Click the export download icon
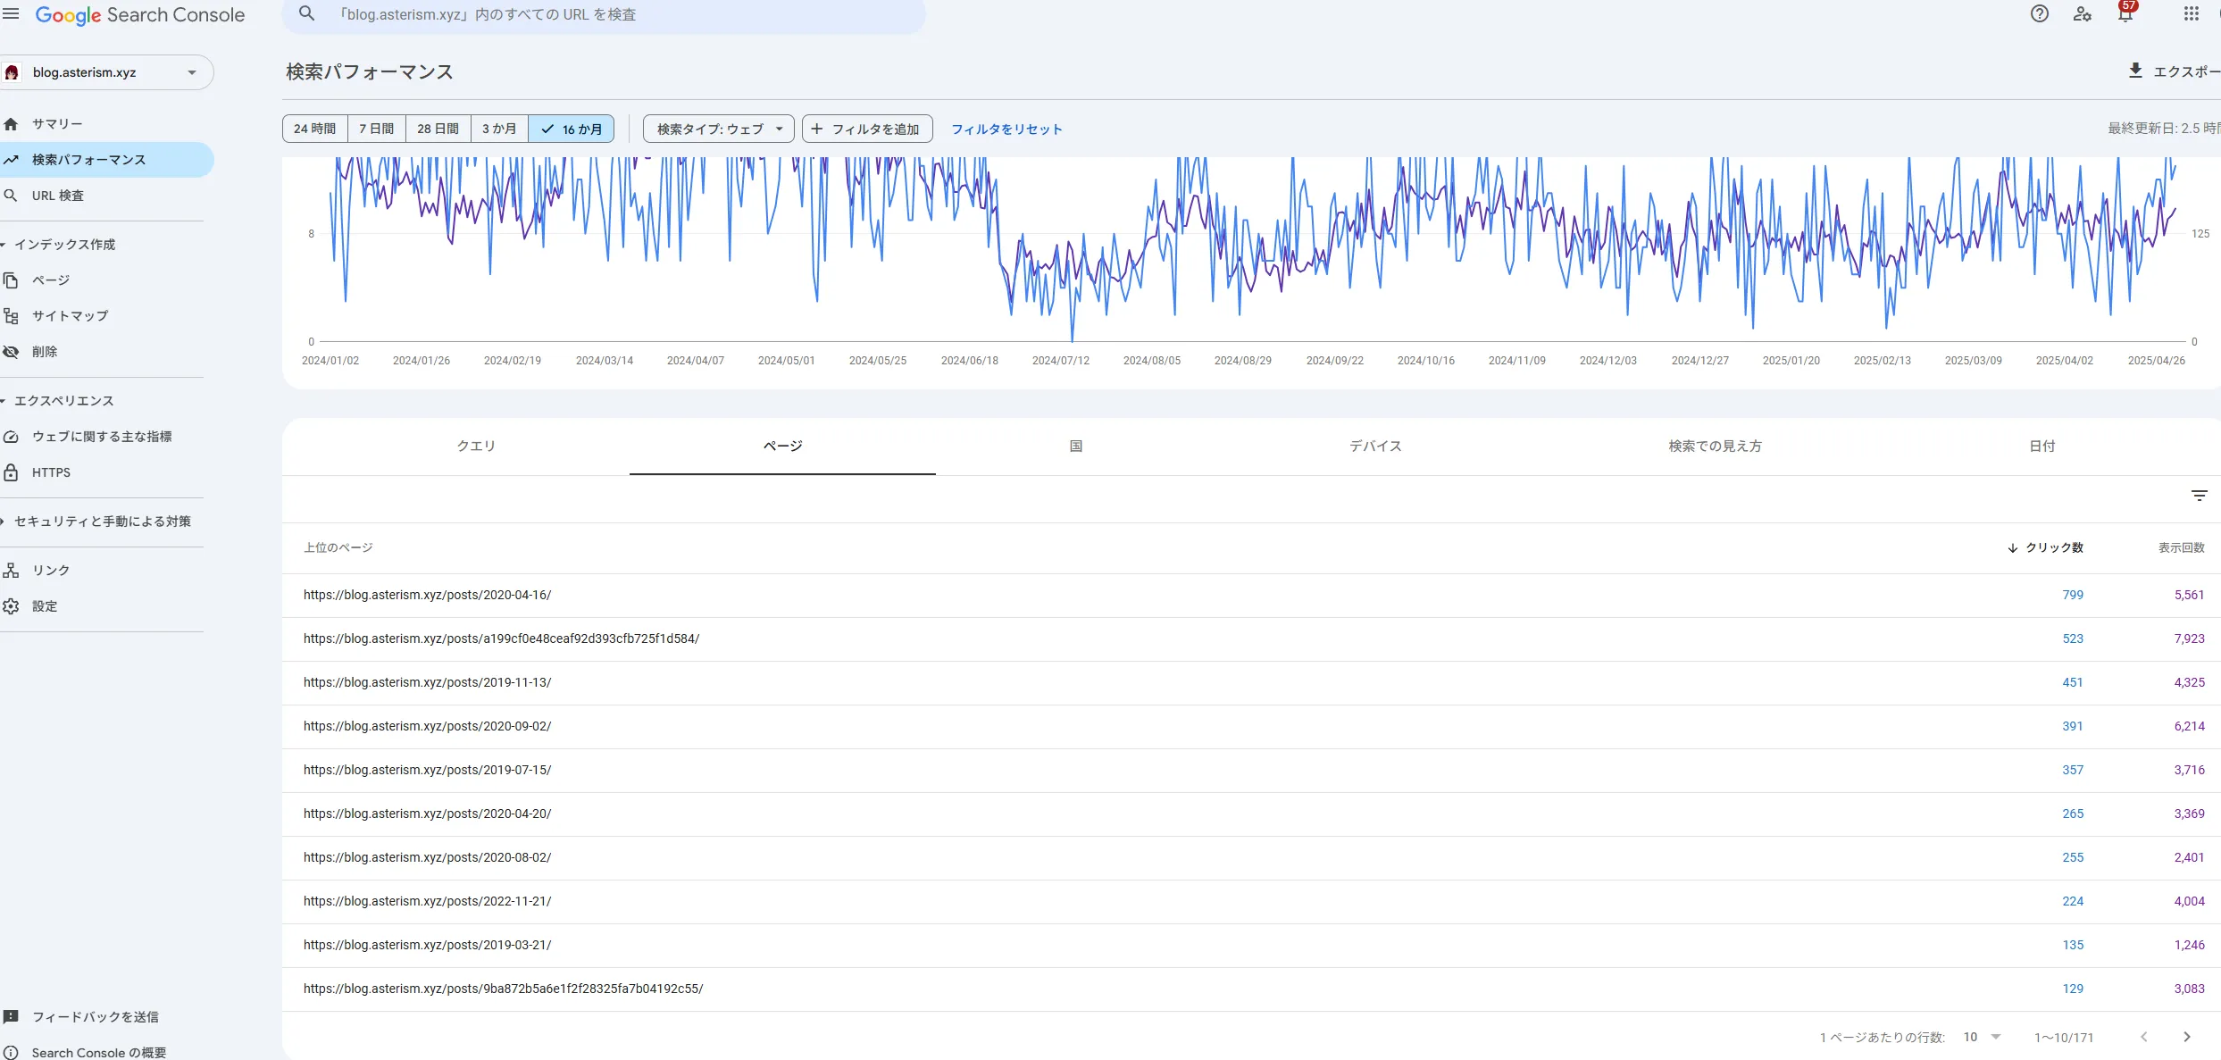The height and width of the screenshot is (1060, 2221). click(2135, 71)
